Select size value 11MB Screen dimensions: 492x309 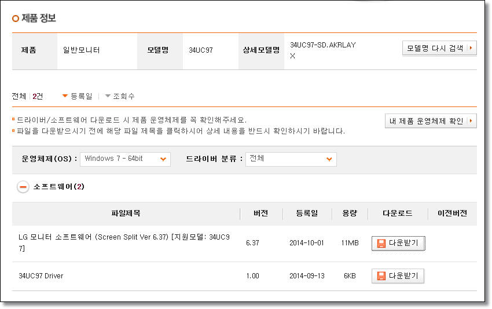[x=350, y=243]
